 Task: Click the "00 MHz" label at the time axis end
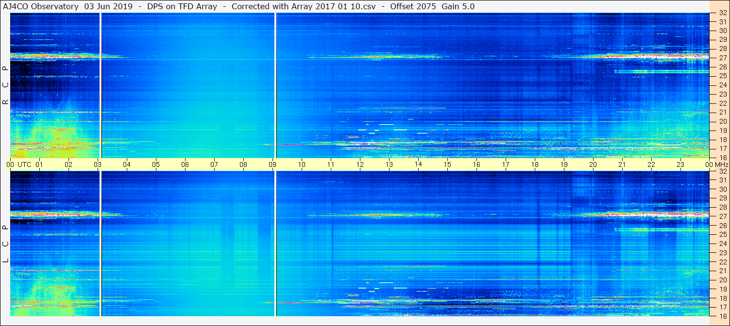coord(717,164)
